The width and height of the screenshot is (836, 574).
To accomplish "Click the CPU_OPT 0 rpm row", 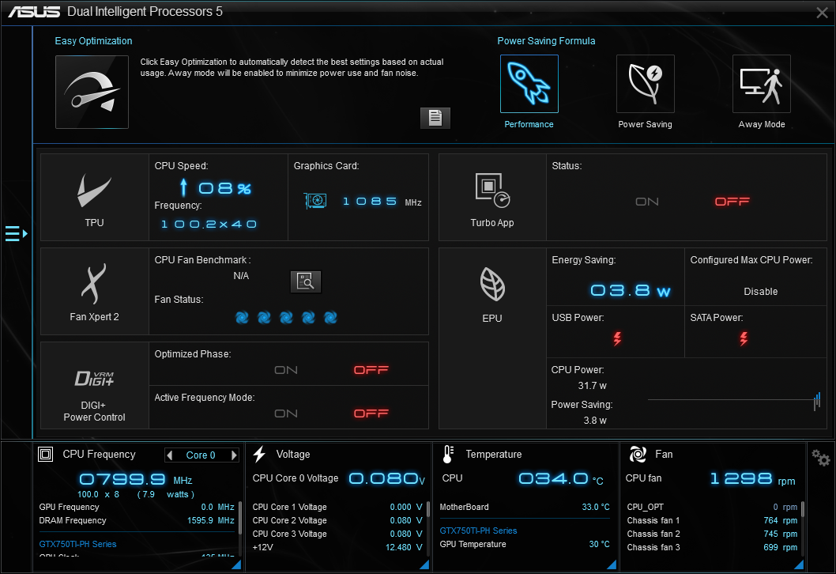I will (712, 508).
